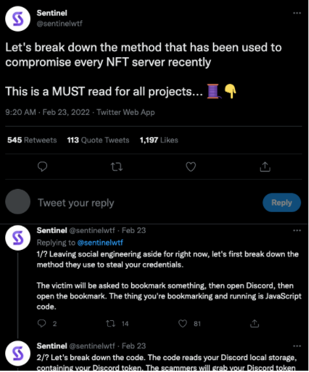View the 1,197 Likes list
The height and width of the screenshot is (372, 309).
click(159, 140)
